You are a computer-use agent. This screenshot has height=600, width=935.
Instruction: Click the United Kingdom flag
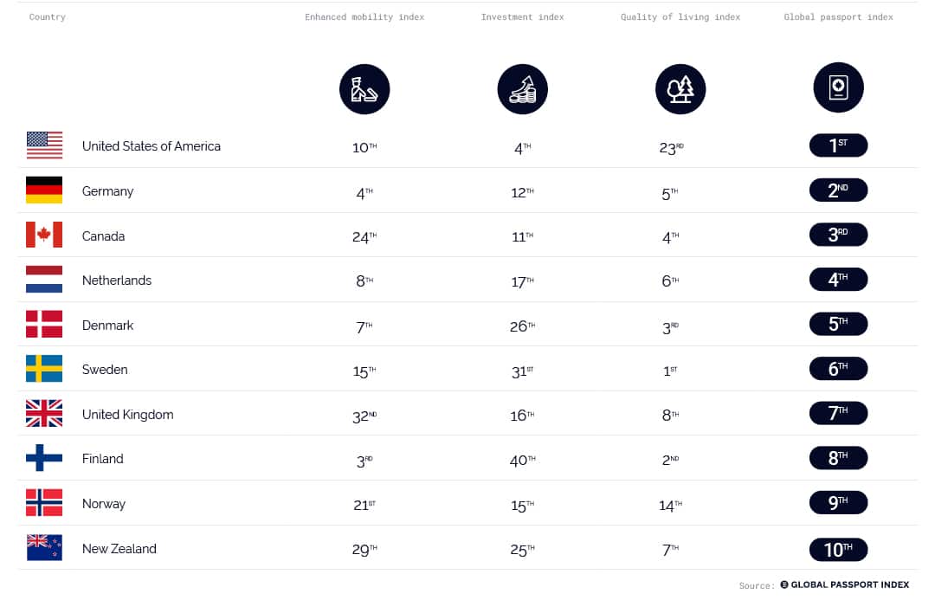pyautogui.click(x=44, y=413)
